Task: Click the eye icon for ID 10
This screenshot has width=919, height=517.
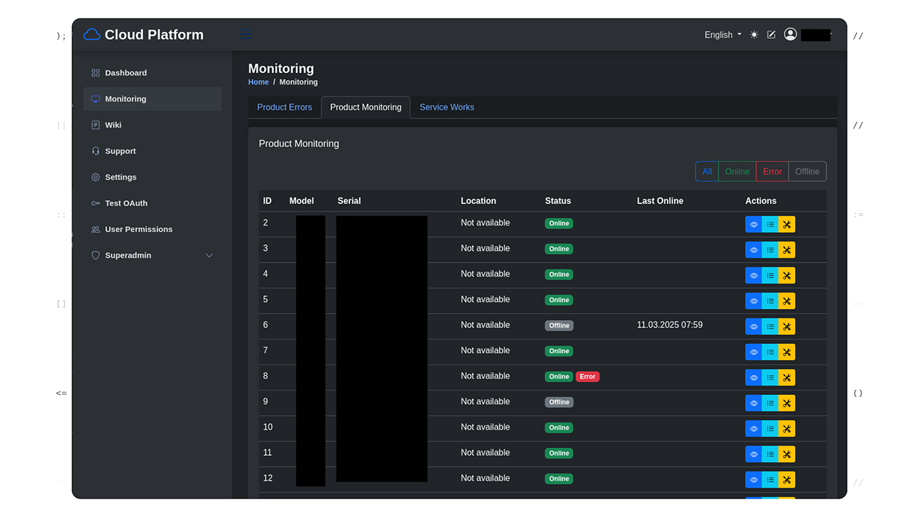Action: pyautogui.click(x=754, y=429)
